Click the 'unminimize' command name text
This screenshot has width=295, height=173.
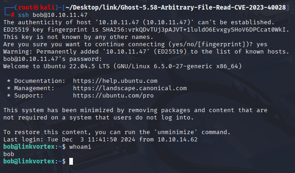point(176,132)
